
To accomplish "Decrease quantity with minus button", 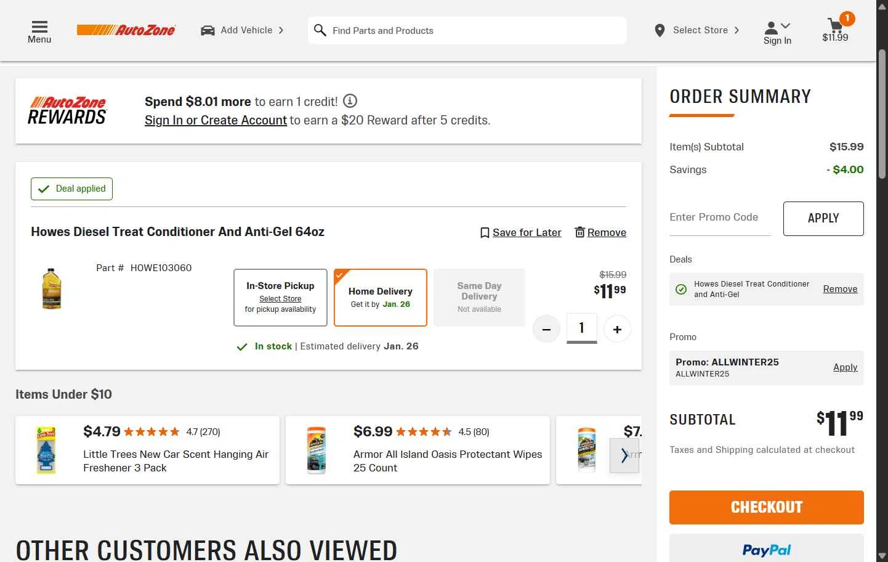I will 546,329.
